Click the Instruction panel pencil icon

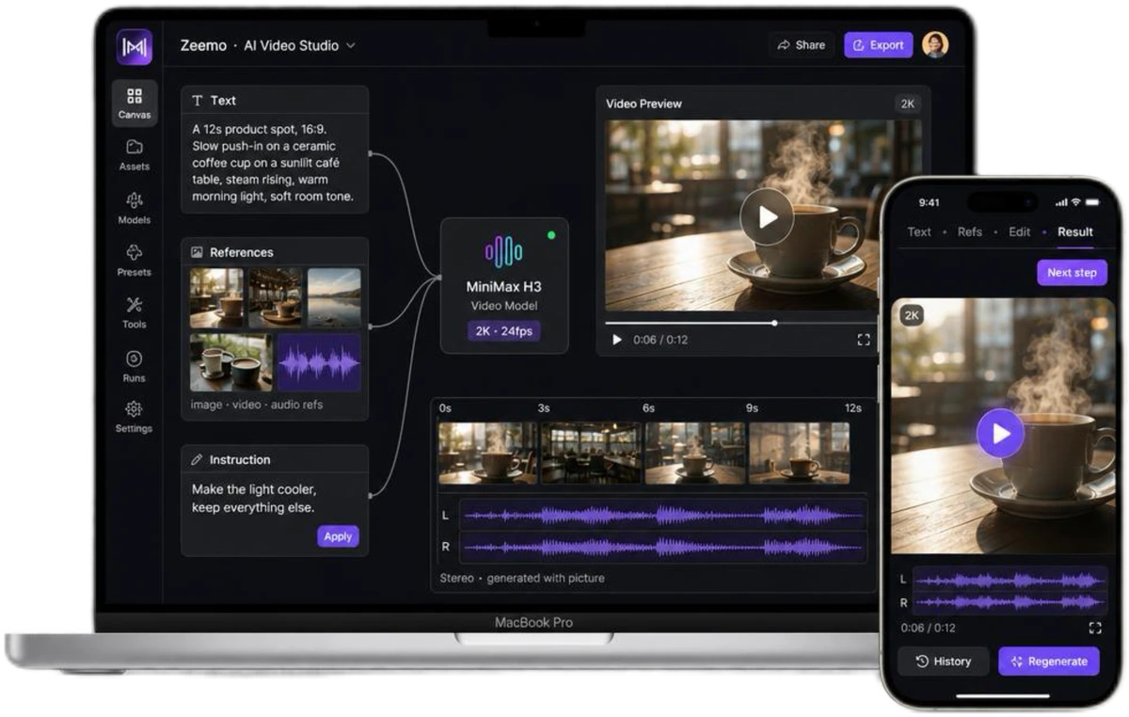point(198,460)
